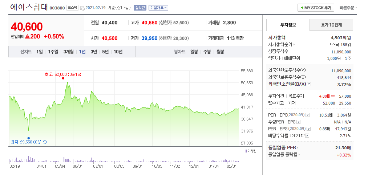Image resolution: width=368 pixels, height=175 pixels.
Task: Click the 동일업종 PER link label
Action: coord(282,148)
